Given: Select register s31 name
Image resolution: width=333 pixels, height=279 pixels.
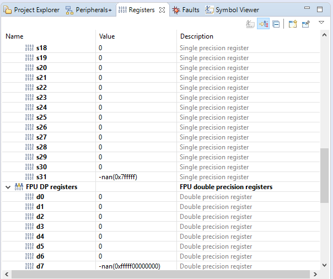Looking at the screenshot, I should coord(41,177).
